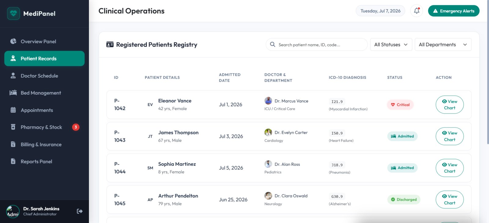Viewport: 489px width, 223px height.
Task: Click James Thompson's Admitted status badge
Action: 402,136
